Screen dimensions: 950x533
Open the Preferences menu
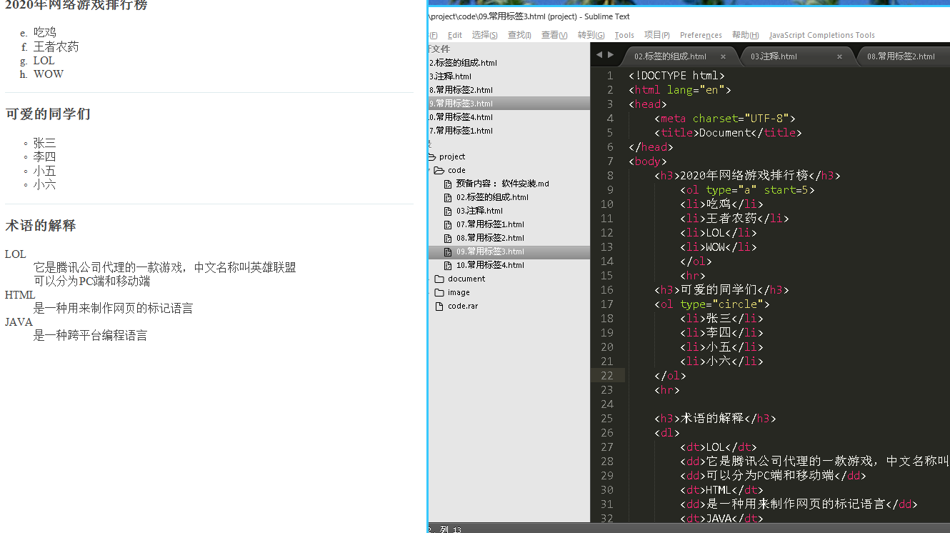click(701, 35)
